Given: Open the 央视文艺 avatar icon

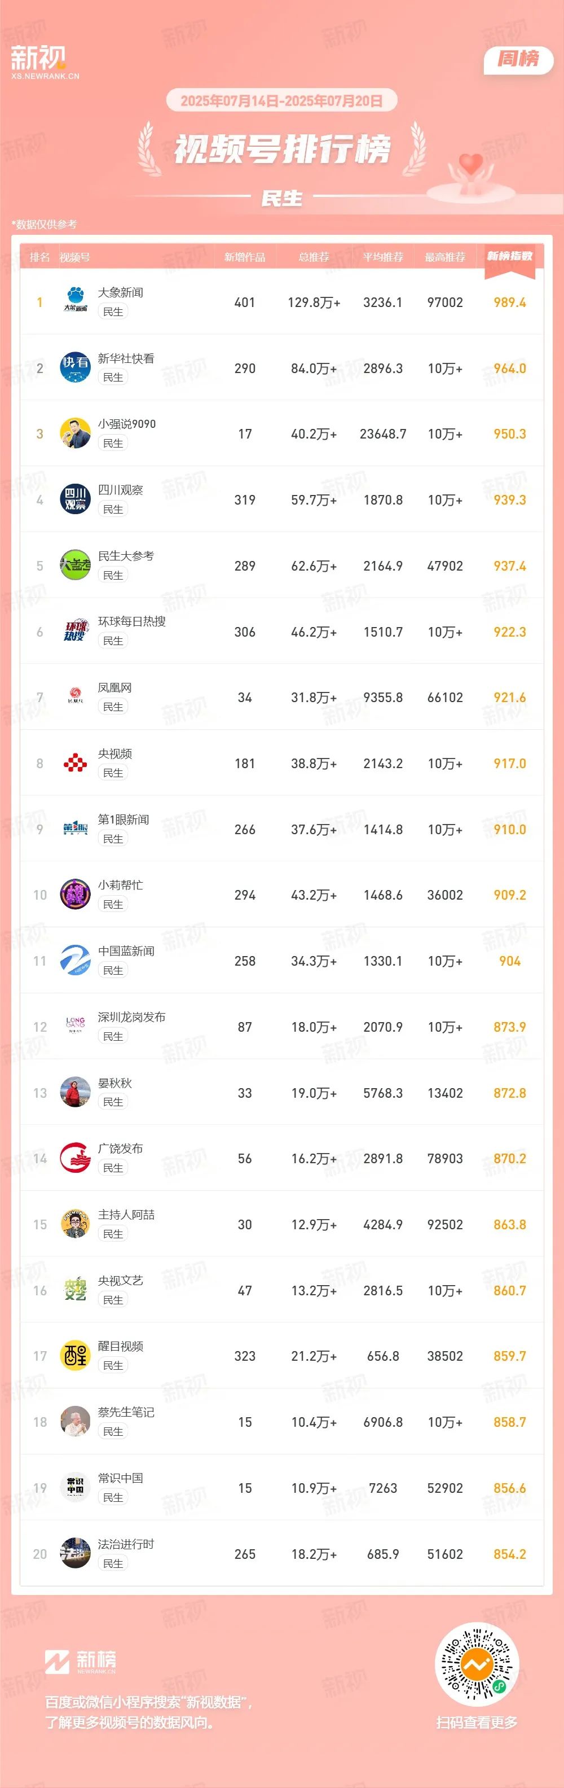Looking at the screenshot, I should pos(76,1290).
